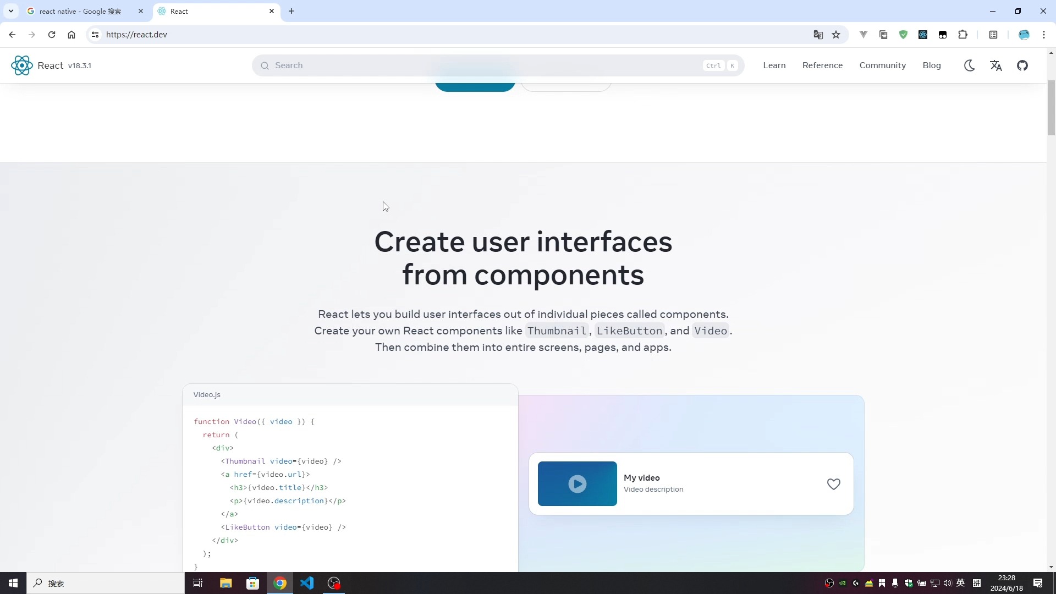Open File Explorer from taskbar
Image resolution: width=1056 pixels, height=594 pixels.
coord(226,583)
